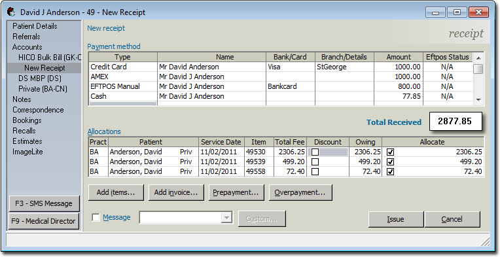Click F3 - SMS Message button
Image resolution: width=500 pixels, height=257 pixels.
[x=44, y=203]
